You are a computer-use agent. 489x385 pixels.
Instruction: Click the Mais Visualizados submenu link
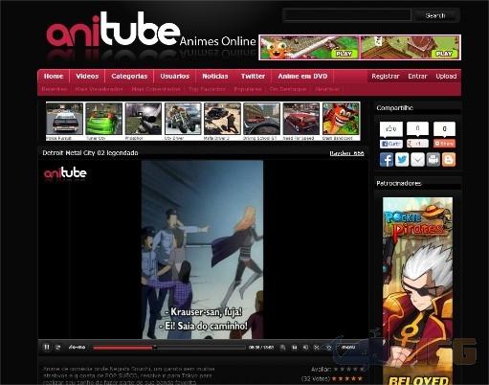coord(99,89)
